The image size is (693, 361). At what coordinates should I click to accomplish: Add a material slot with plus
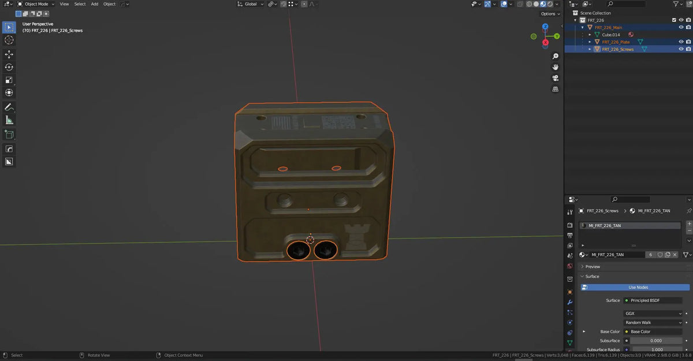tap(689, 224)
